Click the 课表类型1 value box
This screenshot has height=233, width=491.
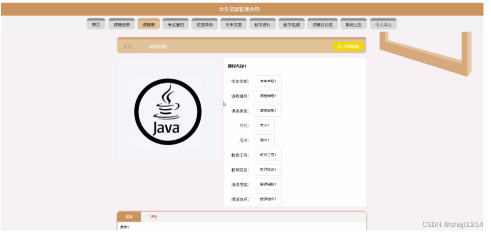click(x=268, y=110)
